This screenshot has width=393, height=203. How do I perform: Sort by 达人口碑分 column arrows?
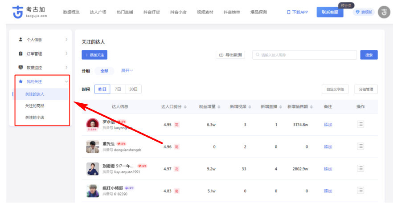185,107
